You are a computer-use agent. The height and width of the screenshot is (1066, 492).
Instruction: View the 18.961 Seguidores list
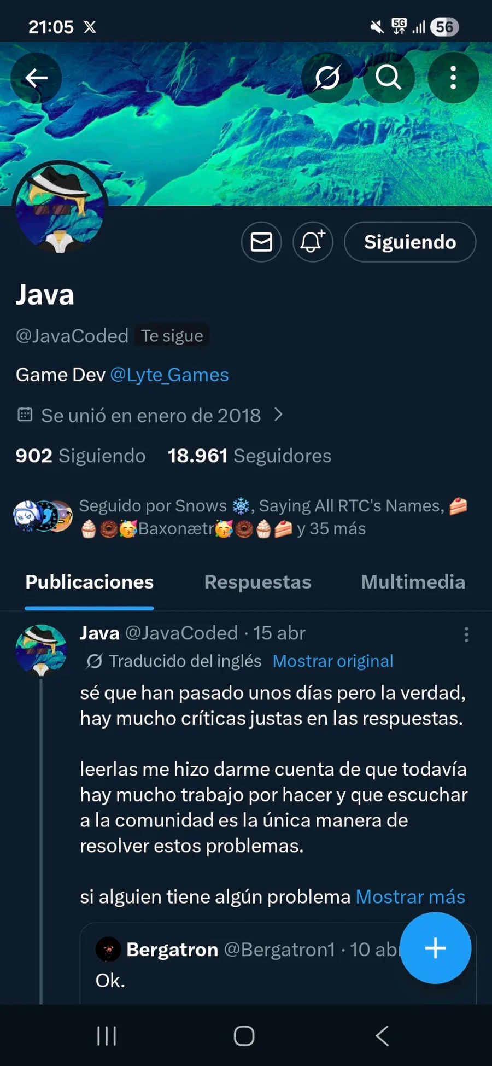249,456
